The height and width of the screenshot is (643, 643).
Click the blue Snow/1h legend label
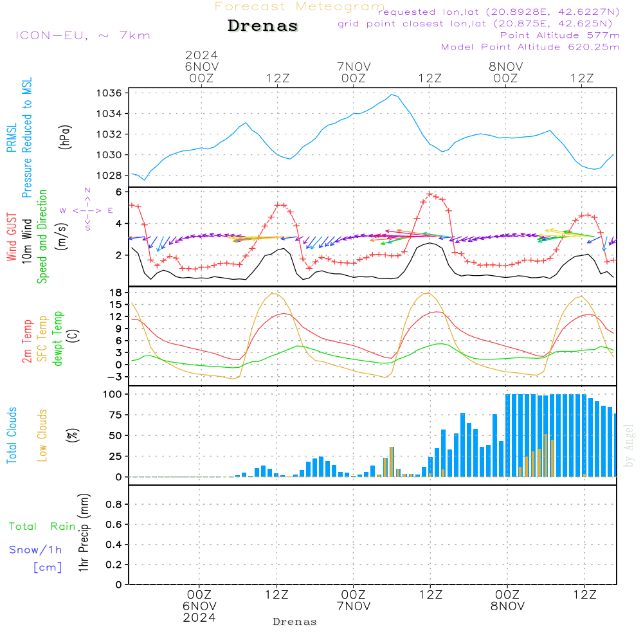[x=35, y=550]
